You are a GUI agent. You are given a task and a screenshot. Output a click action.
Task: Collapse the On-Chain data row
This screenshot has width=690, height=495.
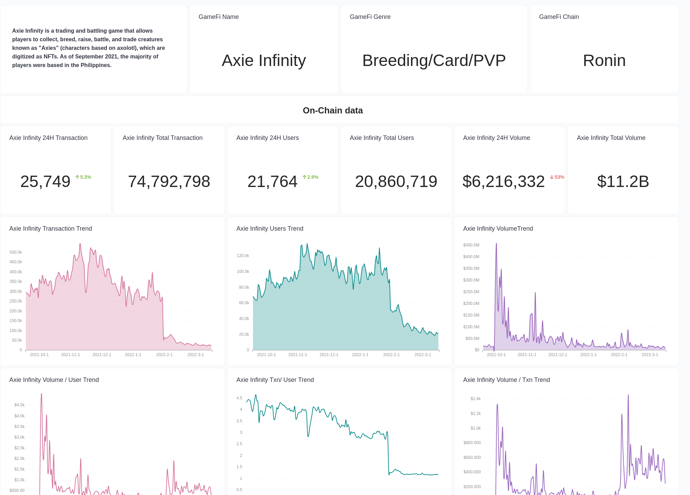tap(333, 110)
